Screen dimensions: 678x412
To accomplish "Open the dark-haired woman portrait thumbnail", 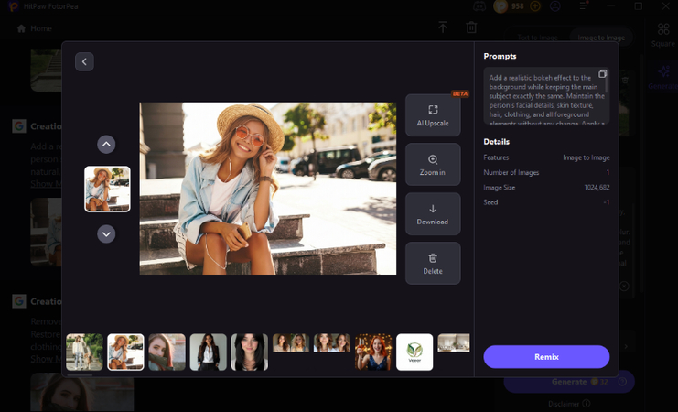I will point(250,352).
